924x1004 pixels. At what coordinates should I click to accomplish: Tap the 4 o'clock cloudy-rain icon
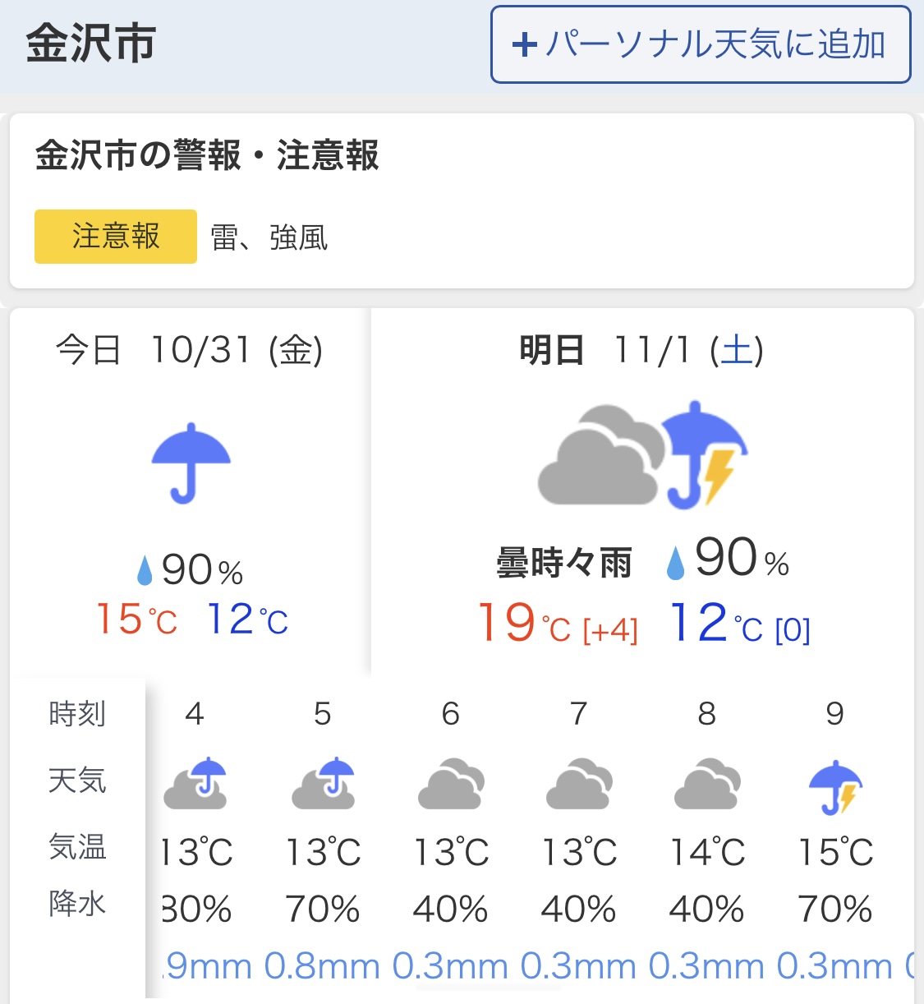pyautogui.click(x=195, y=783)
